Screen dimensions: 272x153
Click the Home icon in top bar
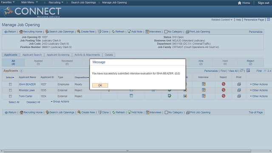[239, 3]
